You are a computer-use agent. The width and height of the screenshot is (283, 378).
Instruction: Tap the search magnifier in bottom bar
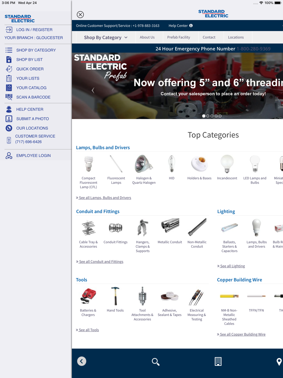pyautogui.click(x=155, y=362)
